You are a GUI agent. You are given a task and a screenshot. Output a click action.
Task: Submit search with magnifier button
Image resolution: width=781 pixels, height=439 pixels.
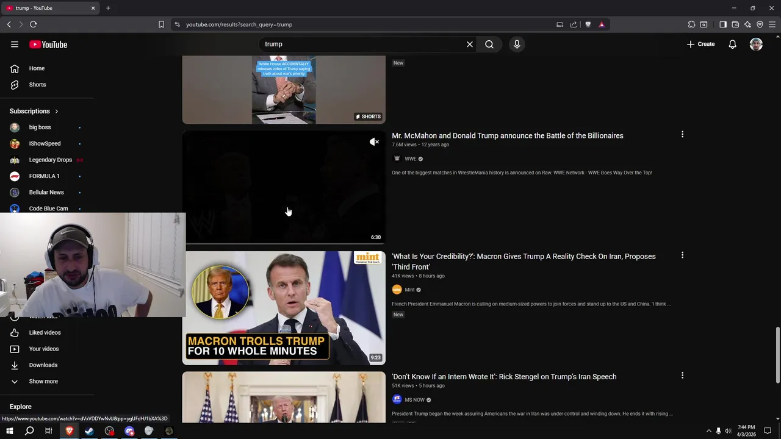tap(489, 44)
